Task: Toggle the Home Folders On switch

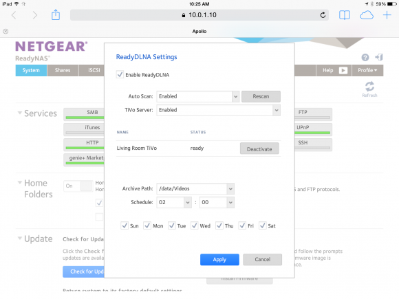Action: coord(78,186)
